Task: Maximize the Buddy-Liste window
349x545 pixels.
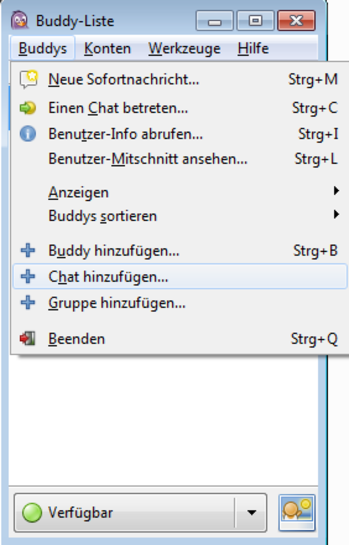Action: point(255,20)
